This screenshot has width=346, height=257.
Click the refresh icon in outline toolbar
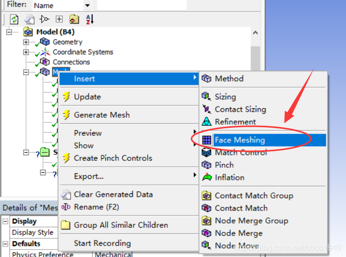(x=14, y=20)
